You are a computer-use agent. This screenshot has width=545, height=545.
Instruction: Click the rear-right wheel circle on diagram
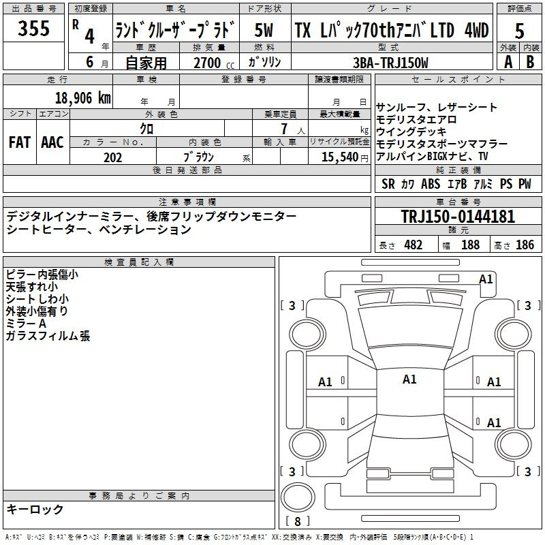coord(513,445)
